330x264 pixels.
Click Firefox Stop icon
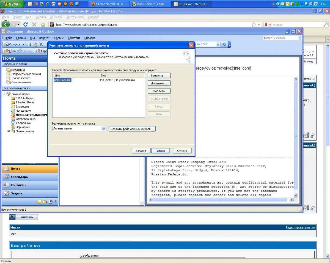pos(34,24)
